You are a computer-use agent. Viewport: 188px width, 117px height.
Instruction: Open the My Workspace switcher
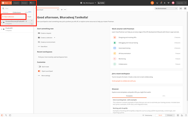click(x=88, y=3)
